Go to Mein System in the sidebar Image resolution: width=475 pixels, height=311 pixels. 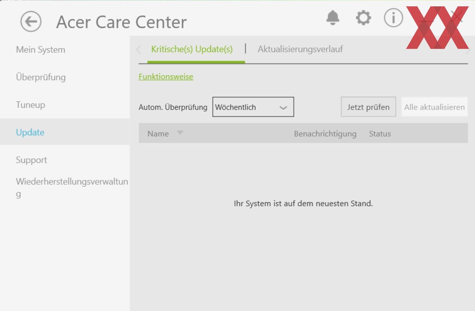[41, 50]
